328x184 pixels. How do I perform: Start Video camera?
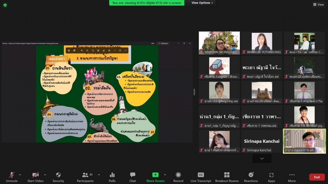click(x=35, y=177)
